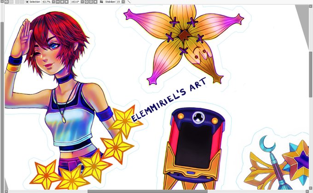
Task: Open the rotation angle dropdown arrow
Action: point(82,2)
